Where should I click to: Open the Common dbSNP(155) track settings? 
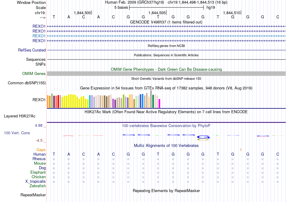point(27,83)
